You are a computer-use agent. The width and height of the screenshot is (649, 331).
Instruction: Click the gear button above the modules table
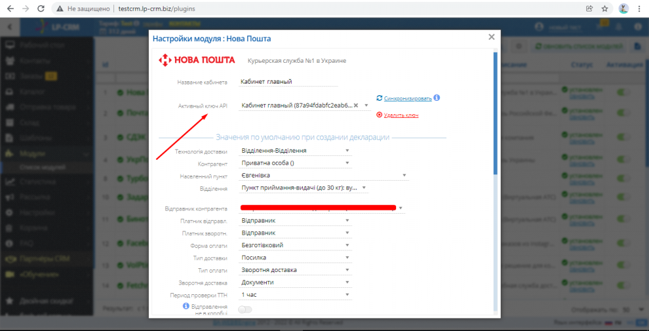518,46
